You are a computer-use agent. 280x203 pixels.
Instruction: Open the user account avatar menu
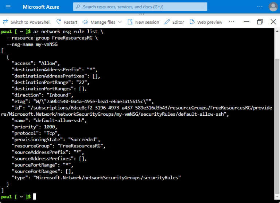click(273, 7)
